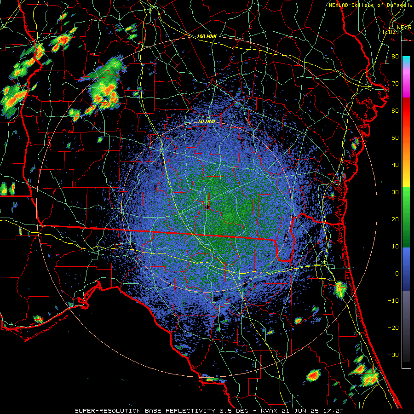
Task: Click the KVAX 21 JUN 25 17:27 timestamp text
Action: point(302,411)
